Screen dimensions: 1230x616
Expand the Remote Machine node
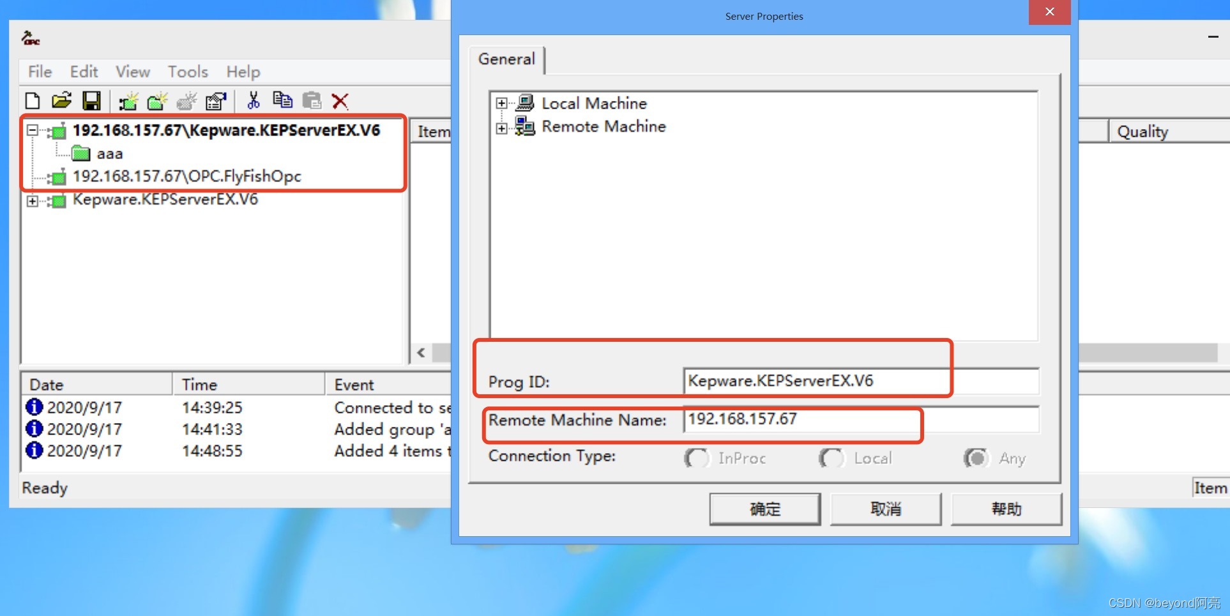502,128
